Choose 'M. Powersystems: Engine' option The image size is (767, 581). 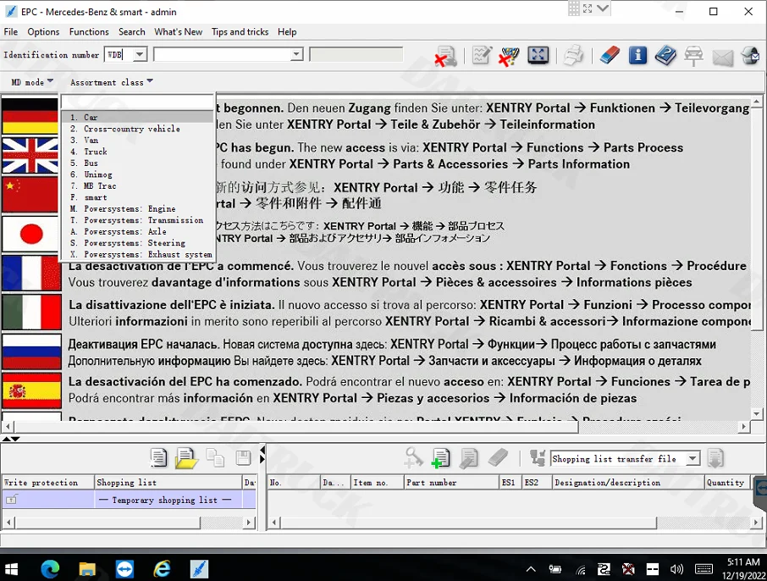pos(137,208)
